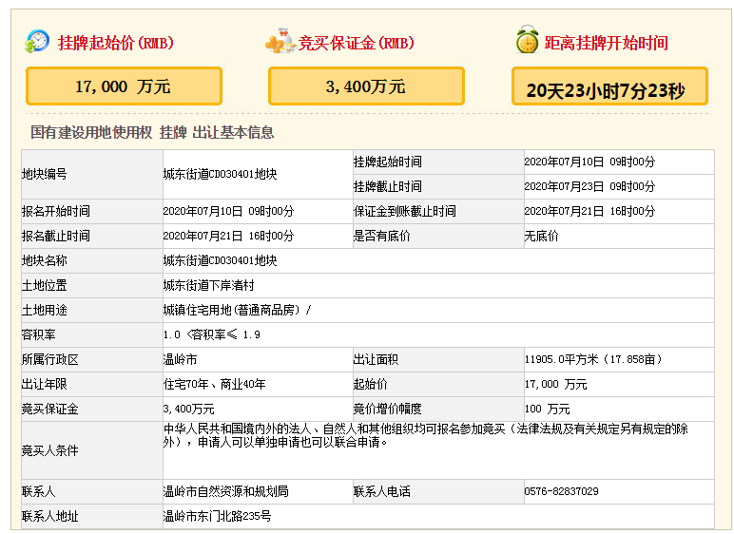Click the 挂牌起始价(RMB) title text

coord(116,43)
